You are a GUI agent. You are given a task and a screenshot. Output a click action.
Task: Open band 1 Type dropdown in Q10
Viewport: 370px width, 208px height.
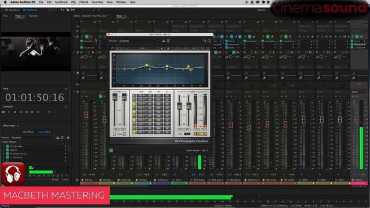(141, 96)
